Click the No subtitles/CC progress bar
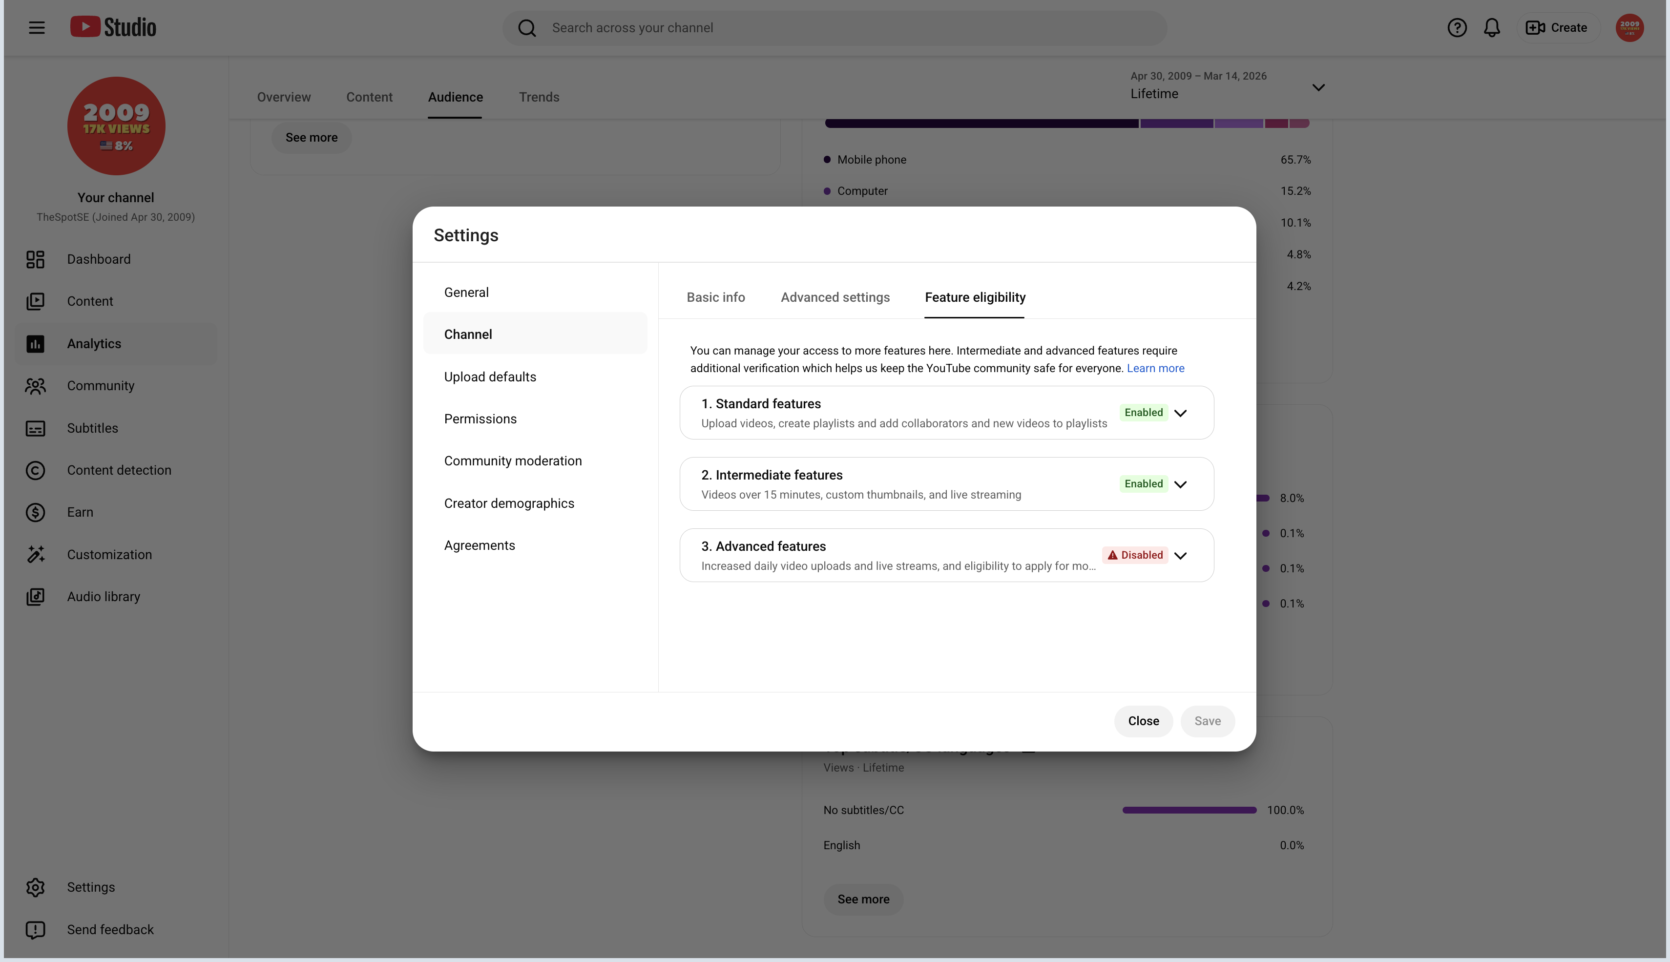 coord(1189,810)
